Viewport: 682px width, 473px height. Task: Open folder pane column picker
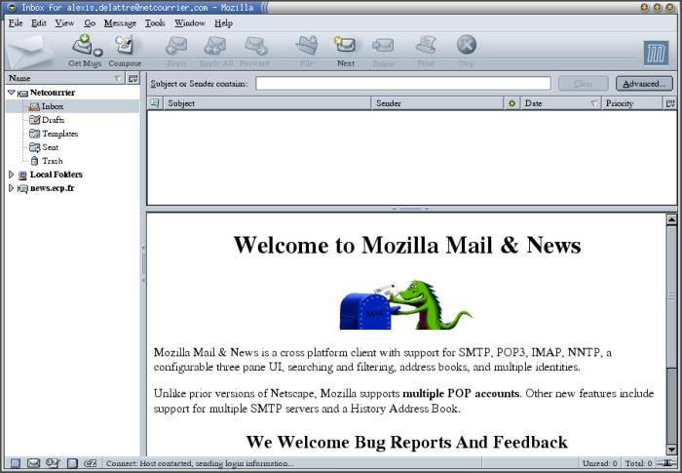click(133, 78)
